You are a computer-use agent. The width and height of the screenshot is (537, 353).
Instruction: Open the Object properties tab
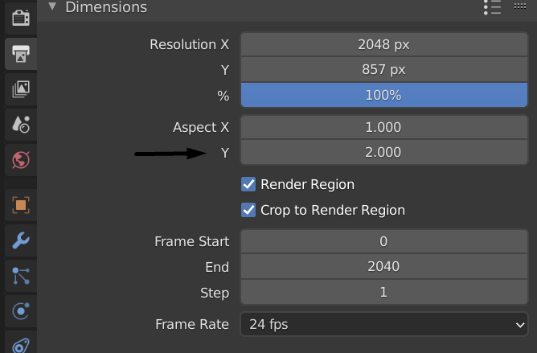click(21, 205)
